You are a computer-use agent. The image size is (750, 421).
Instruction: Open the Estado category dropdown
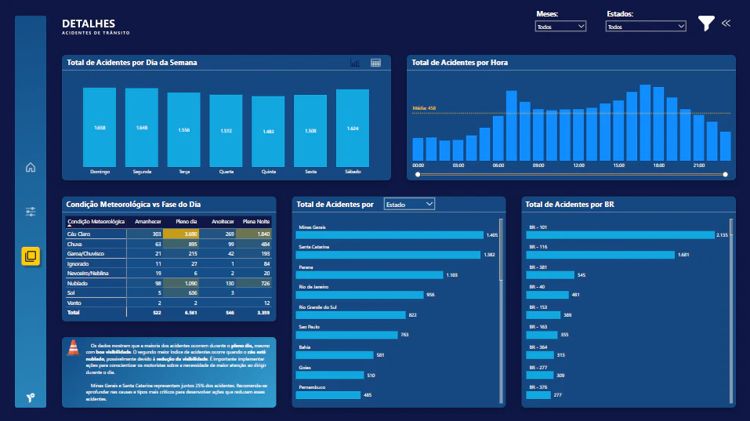click(409, 205)
